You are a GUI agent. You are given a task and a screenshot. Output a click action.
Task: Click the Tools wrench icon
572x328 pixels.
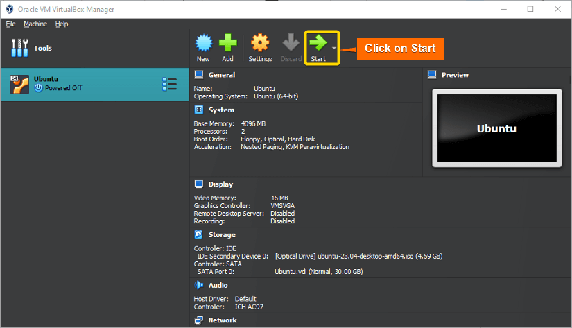[19, 48]
